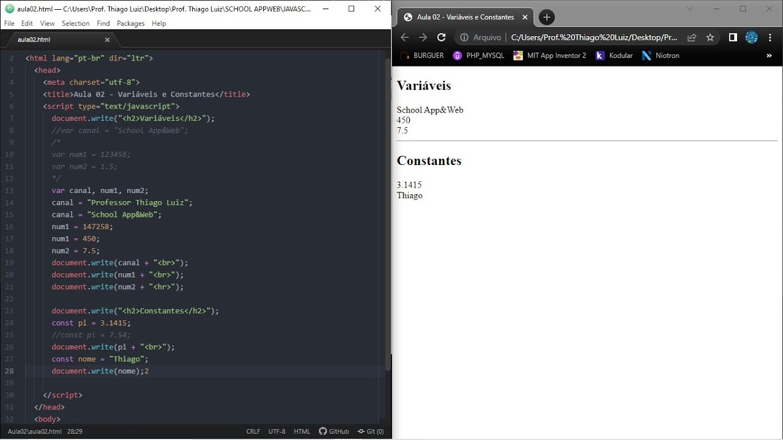Open the MIT App Inventor 2 bookmark
Screen dimensions: 783x440
549,56
